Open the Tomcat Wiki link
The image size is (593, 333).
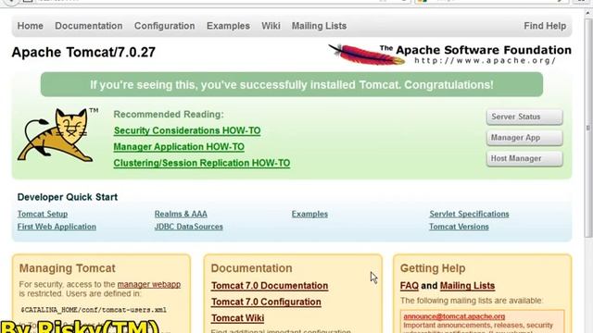click(238, 318)
